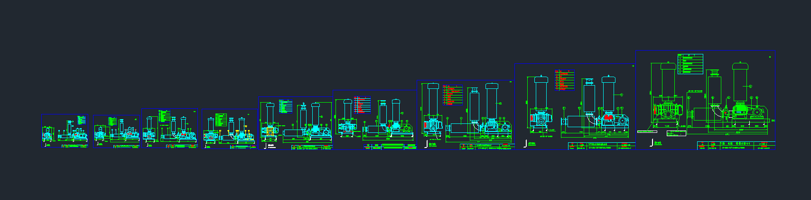
Task: Click the title block of the rightmost sheet
Action: click(x=736, y=145)
